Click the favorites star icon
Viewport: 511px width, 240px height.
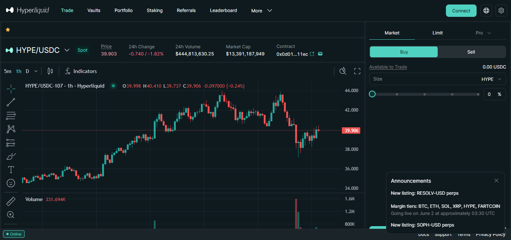(8, 30)
